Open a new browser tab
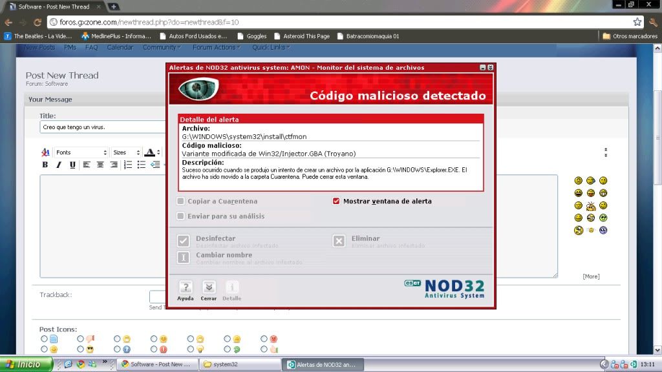Screen dimensions: 662x372 coord(114,6)
